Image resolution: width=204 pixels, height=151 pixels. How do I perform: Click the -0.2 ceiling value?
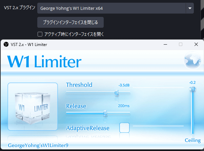pos(192,82)
